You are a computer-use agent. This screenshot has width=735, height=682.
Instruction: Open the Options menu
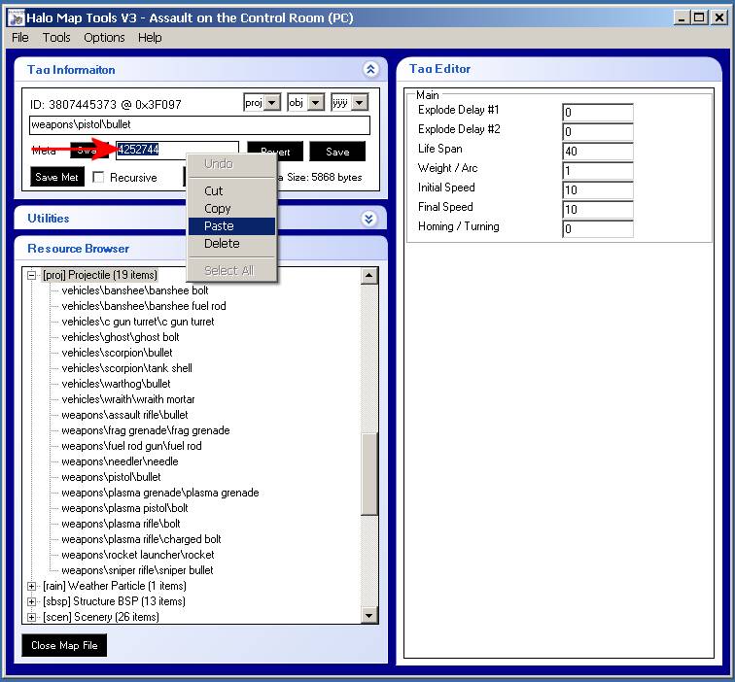click(104, 38)
